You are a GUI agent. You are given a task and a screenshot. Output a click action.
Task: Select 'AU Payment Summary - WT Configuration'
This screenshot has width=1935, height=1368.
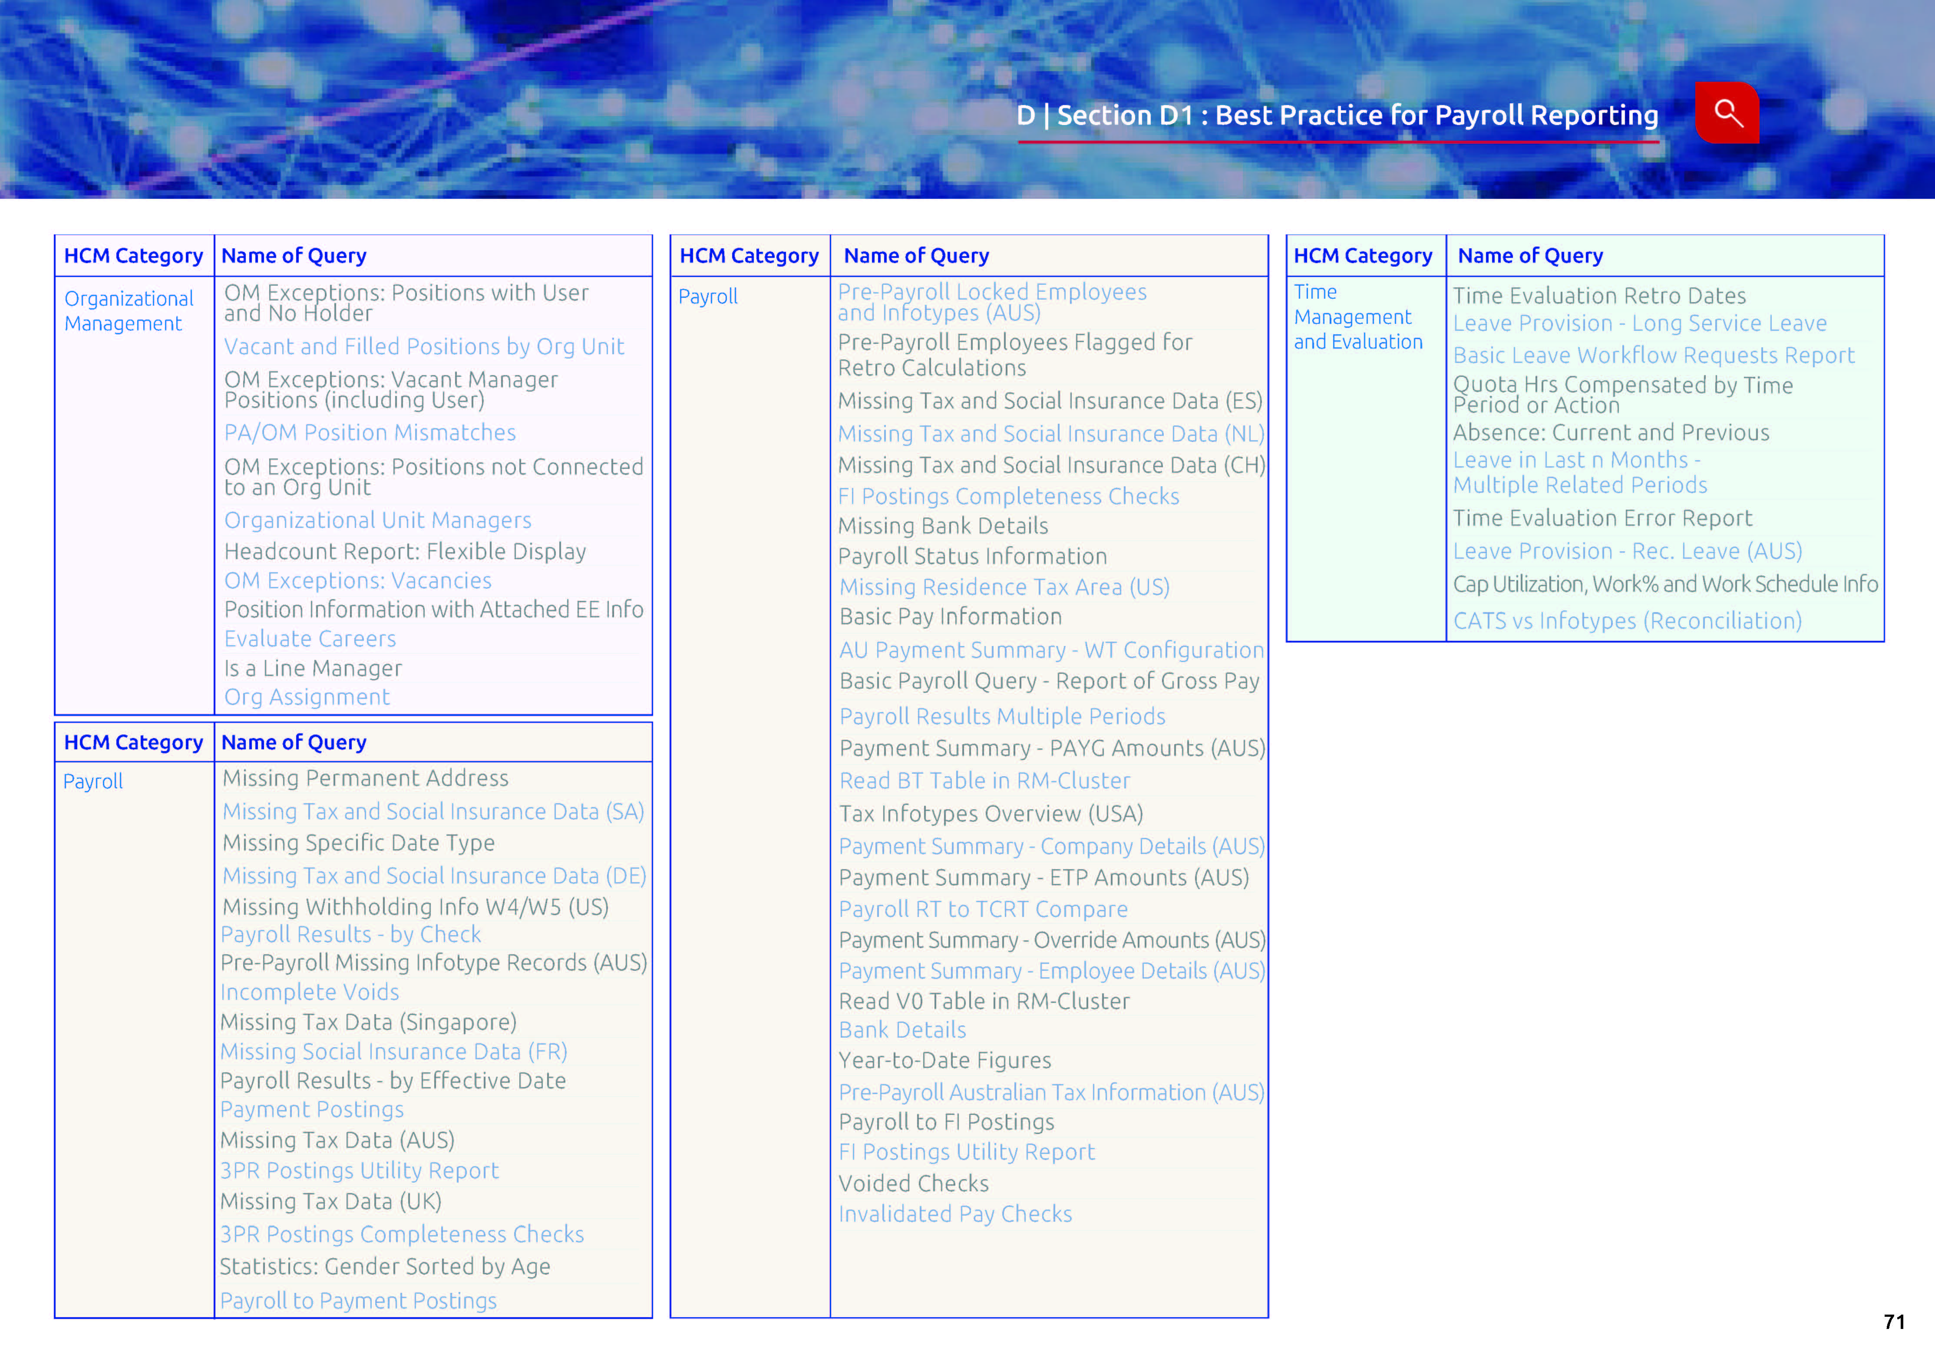tap(1052, 650)
